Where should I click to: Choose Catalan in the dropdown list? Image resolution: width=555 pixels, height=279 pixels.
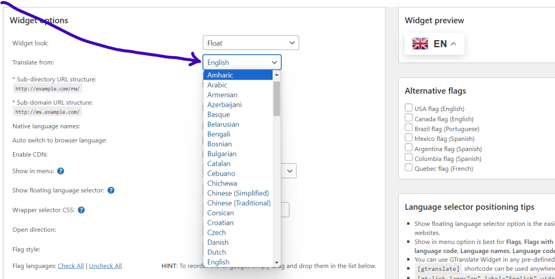(x=238, y=164)
